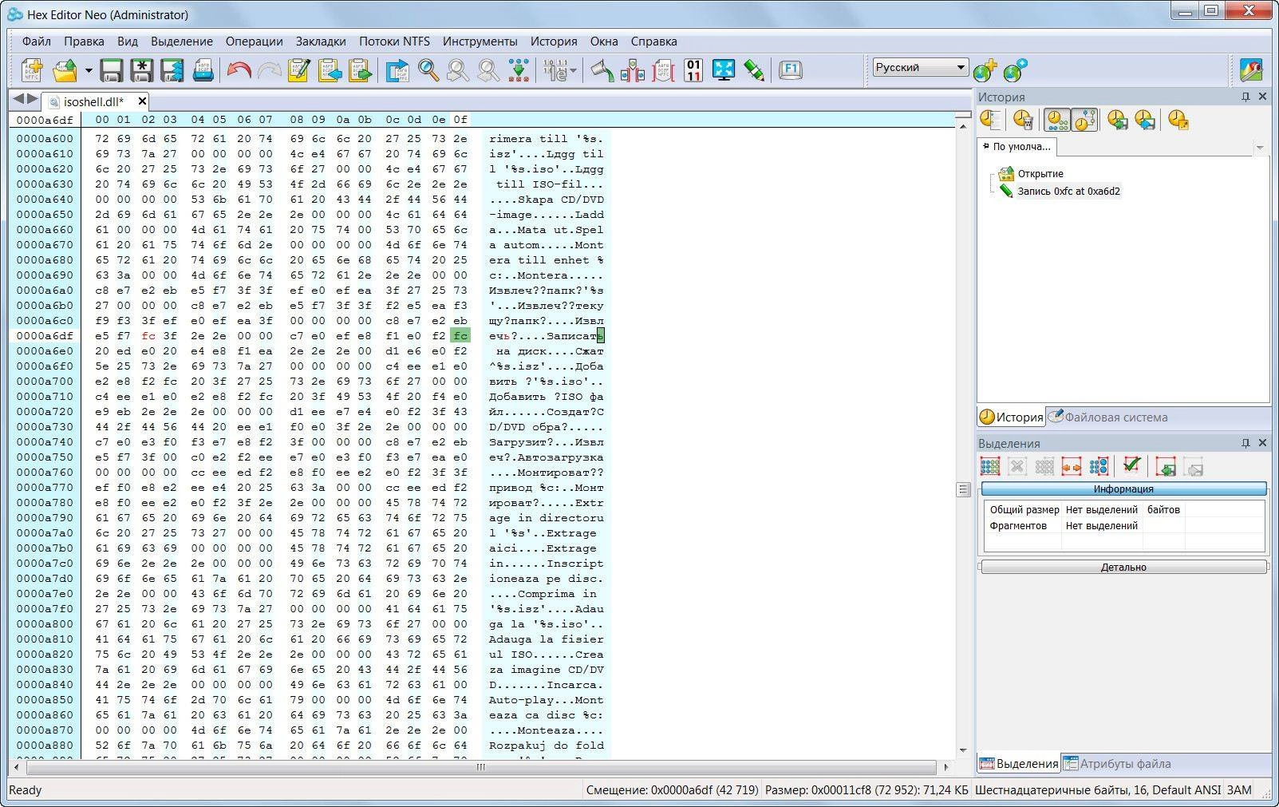Open the Потоки NTFS menu
This screenshot has height=807, width=1279.
click(x=394, y=42)
